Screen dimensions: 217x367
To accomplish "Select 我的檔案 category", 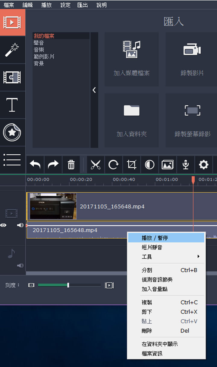I will 61,36.
